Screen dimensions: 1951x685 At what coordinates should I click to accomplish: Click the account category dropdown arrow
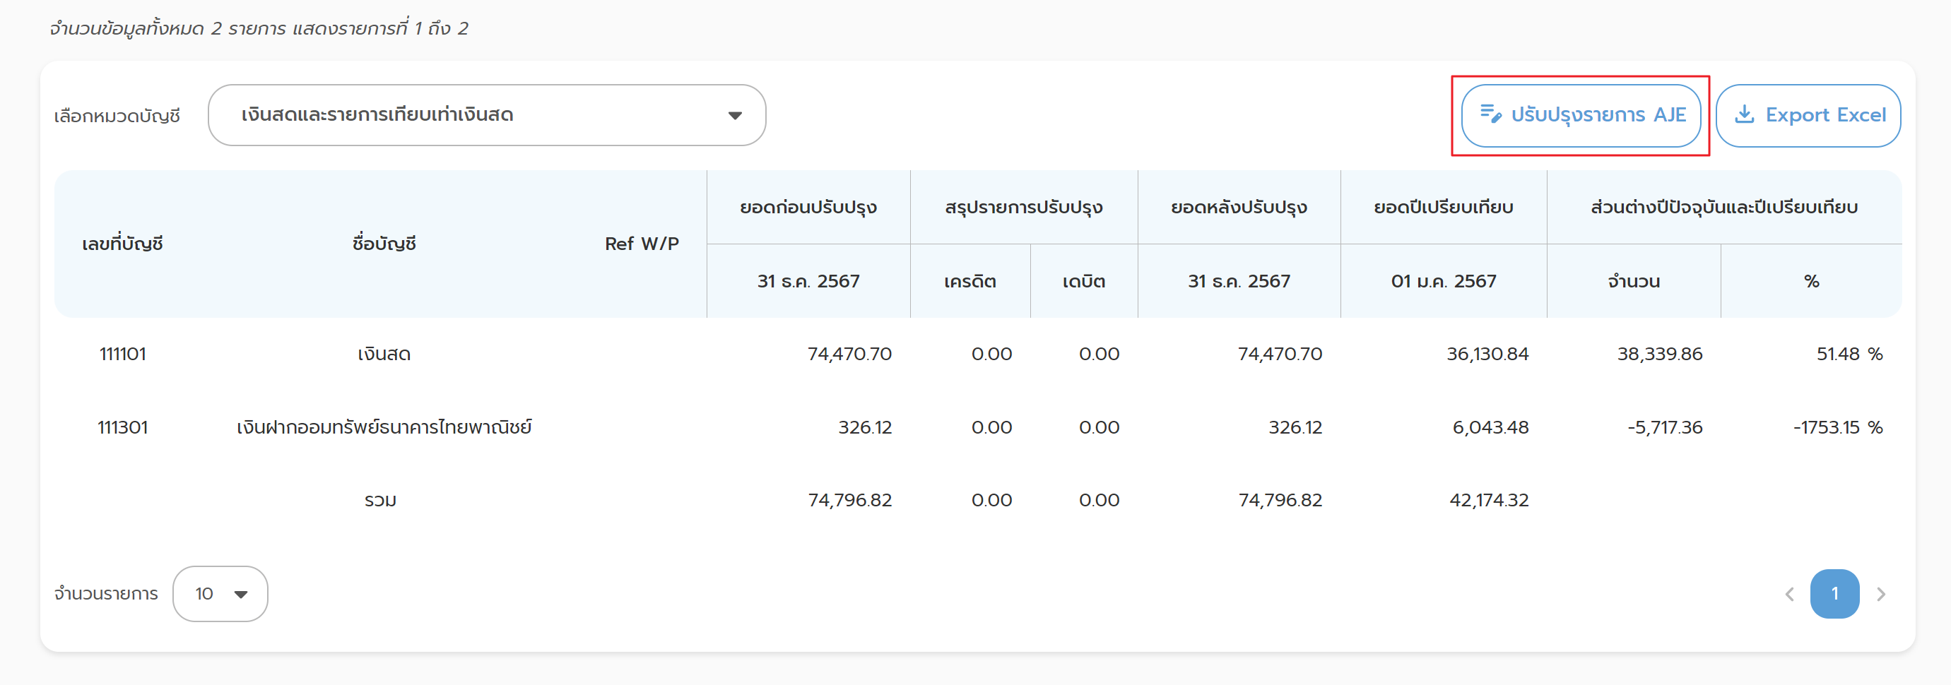point(734,116)
